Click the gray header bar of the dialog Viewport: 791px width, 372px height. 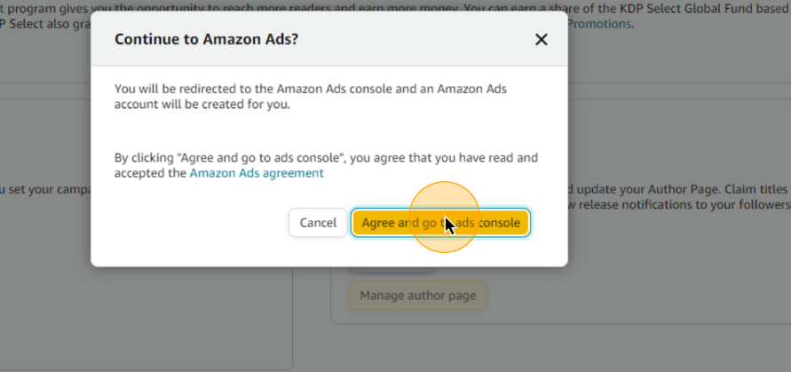pos(328,39)
